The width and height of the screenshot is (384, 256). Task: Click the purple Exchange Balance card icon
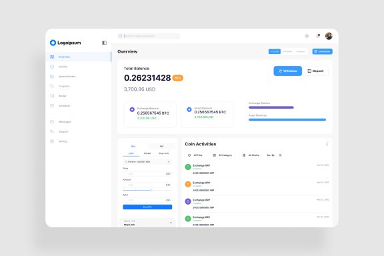(x=132, y=109)
